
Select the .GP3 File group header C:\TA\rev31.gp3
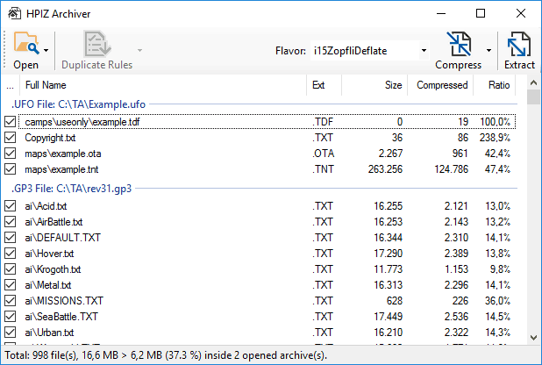72,189
